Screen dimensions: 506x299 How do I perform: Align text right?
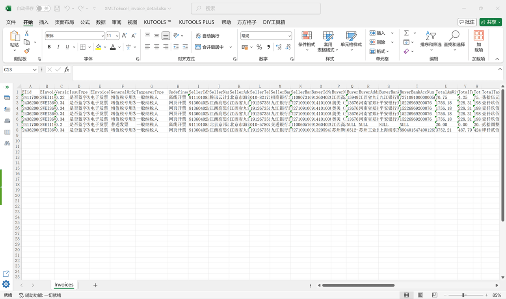pyautogui.click(x=166, y=47)
